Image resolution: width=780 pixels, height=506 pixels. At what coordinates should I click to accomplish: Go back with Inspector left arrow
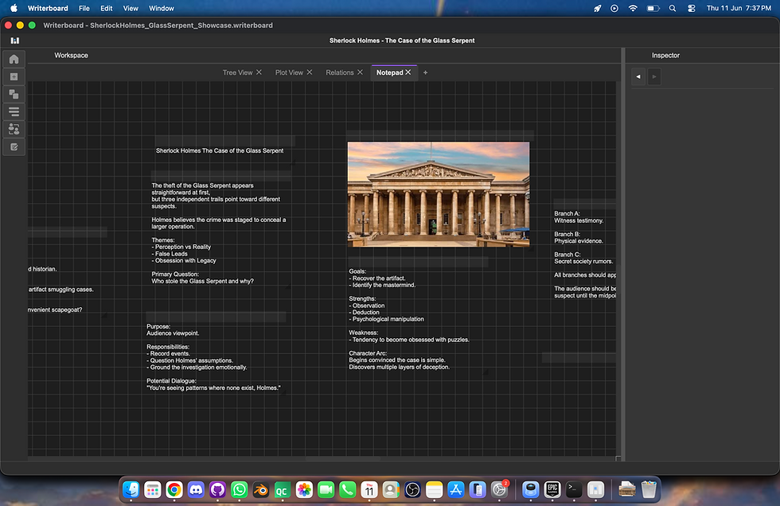(x=638, y=76)
